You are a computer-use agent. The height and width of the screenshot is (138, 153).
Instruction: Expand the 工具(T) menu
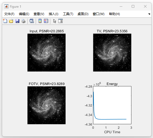coord(68,14)
